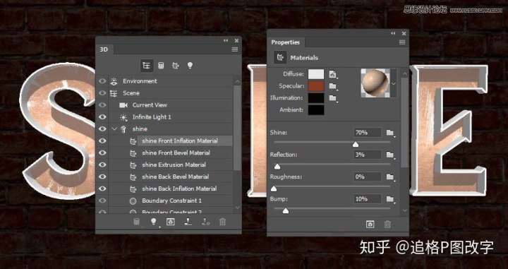Open Roughness texture folder icon

tap(390, 177)
